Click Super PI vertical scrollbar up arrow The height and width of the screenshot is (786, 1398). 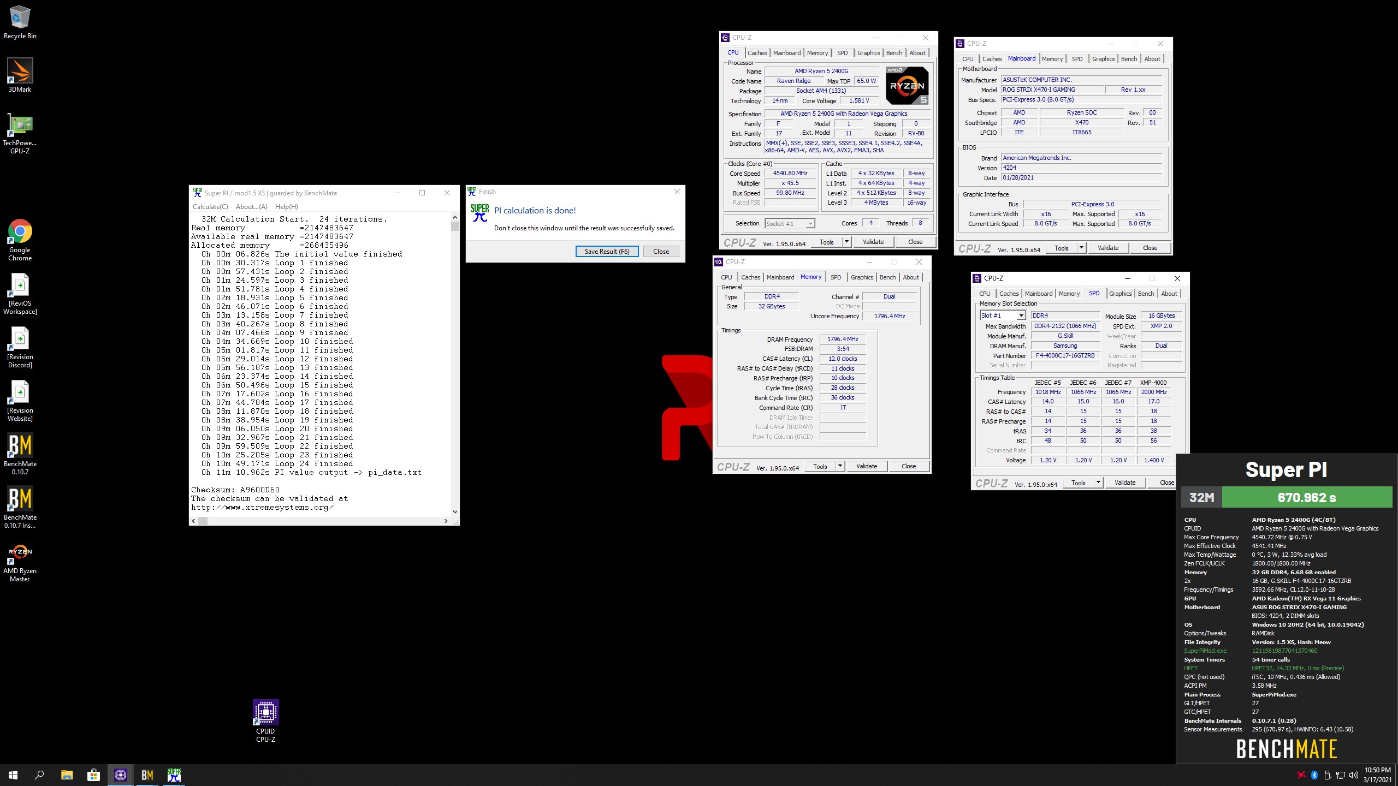(455, 217)
